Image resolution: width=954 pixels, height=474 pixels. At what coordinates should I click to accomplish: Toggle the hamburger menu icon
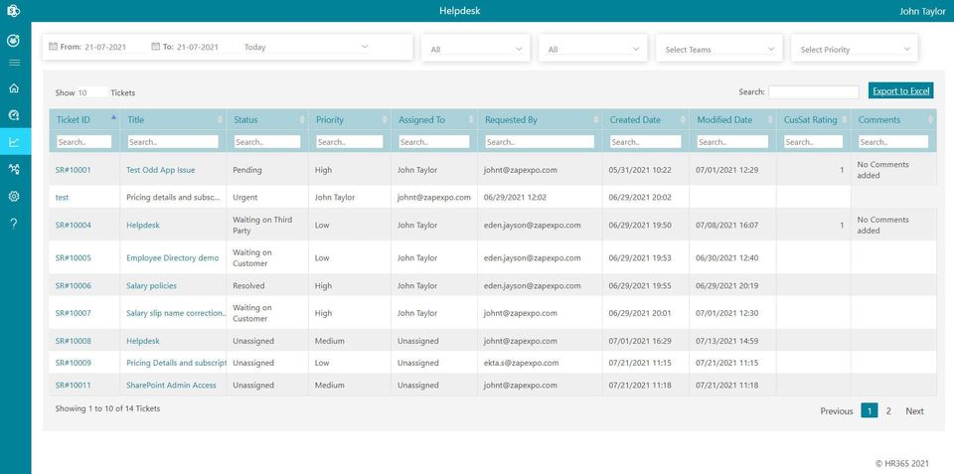pyautogui.click(x=14, y=63)
